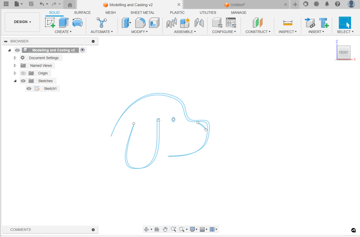Select the Fillet tool
Viewport: 360px width, 237px height.
tap(140, 23)
